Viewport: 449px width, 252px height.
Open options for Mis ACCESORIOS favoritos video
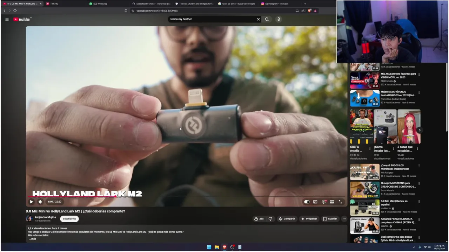tap(419, 74)
